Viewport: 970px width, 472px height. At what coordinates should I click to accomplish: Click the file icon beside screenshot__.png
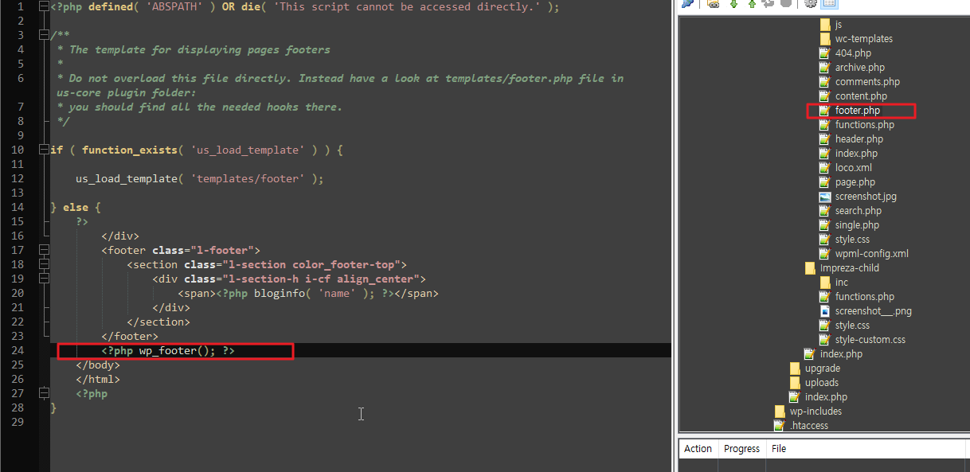(x=825, y=310)
